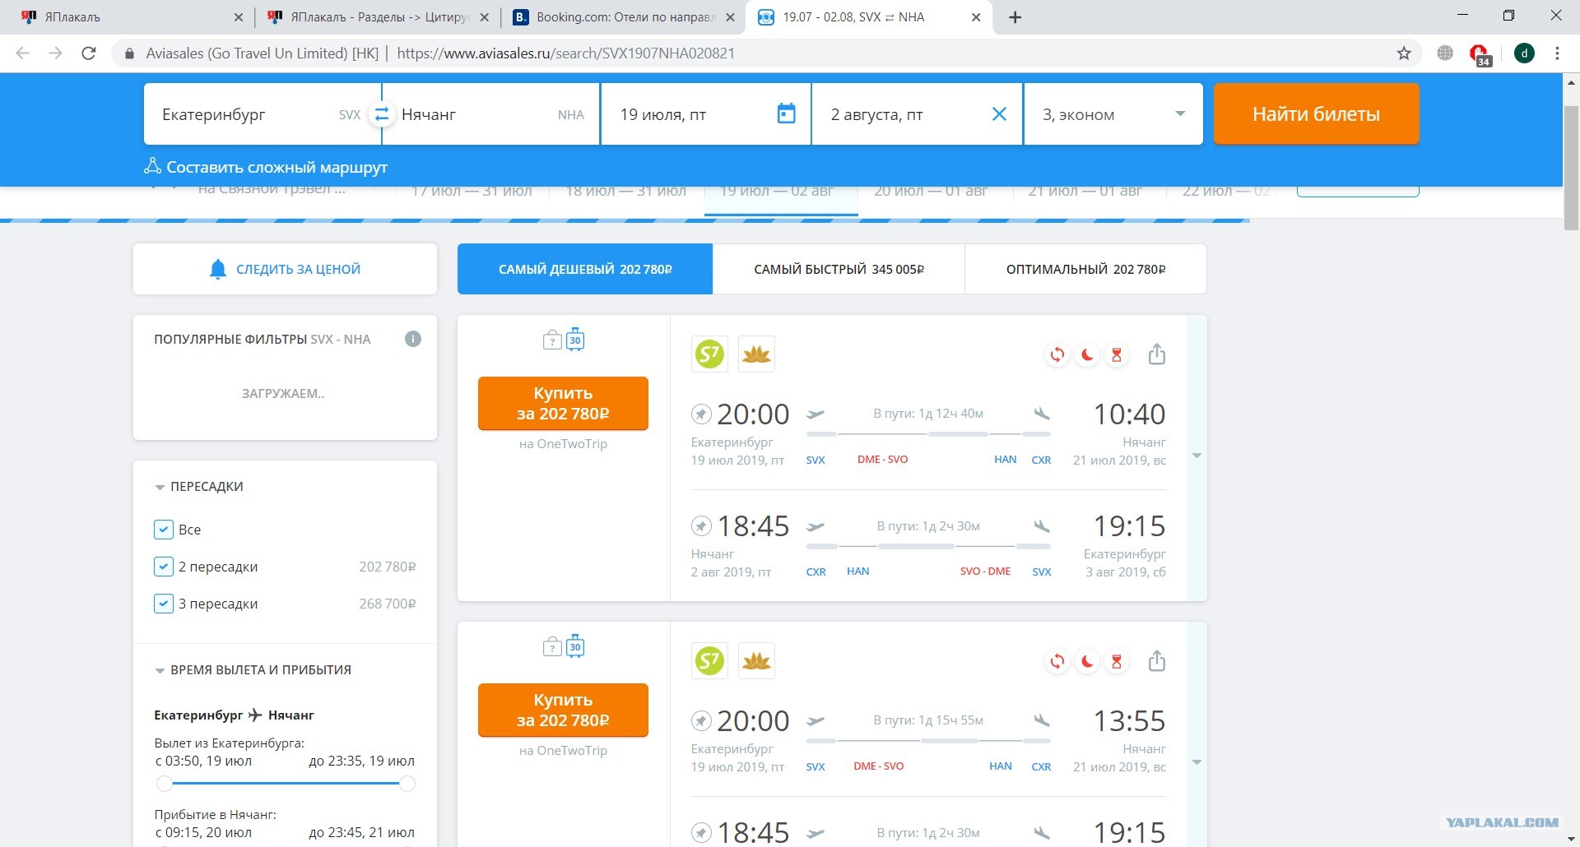
Task: Bookmark this page with the star icon
Action: coord(1404,53)
